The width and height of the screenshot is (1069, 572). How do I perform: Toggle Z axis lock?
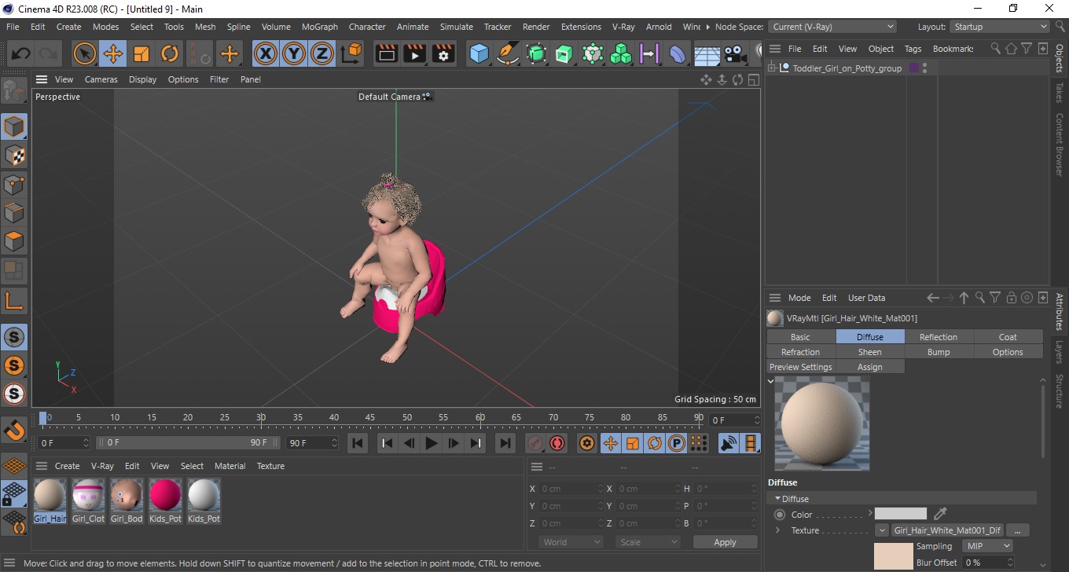[322, 53]
